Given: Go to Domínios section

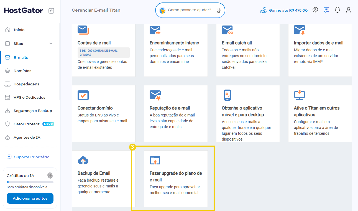Looking at the screenshot, I should [x=22, y=71].
